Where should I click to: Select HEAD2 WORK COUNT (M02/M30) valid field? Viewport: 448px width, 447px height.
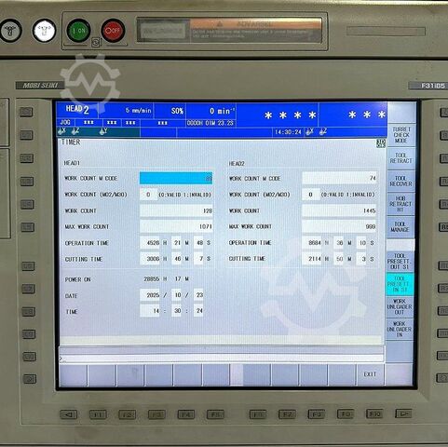pyautogui.click(x=311, y=195)
